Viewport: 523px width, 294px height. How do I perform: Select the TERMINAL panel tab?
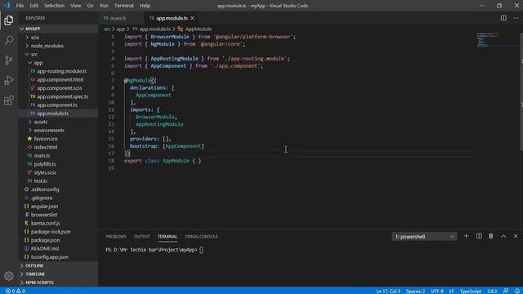167,236
